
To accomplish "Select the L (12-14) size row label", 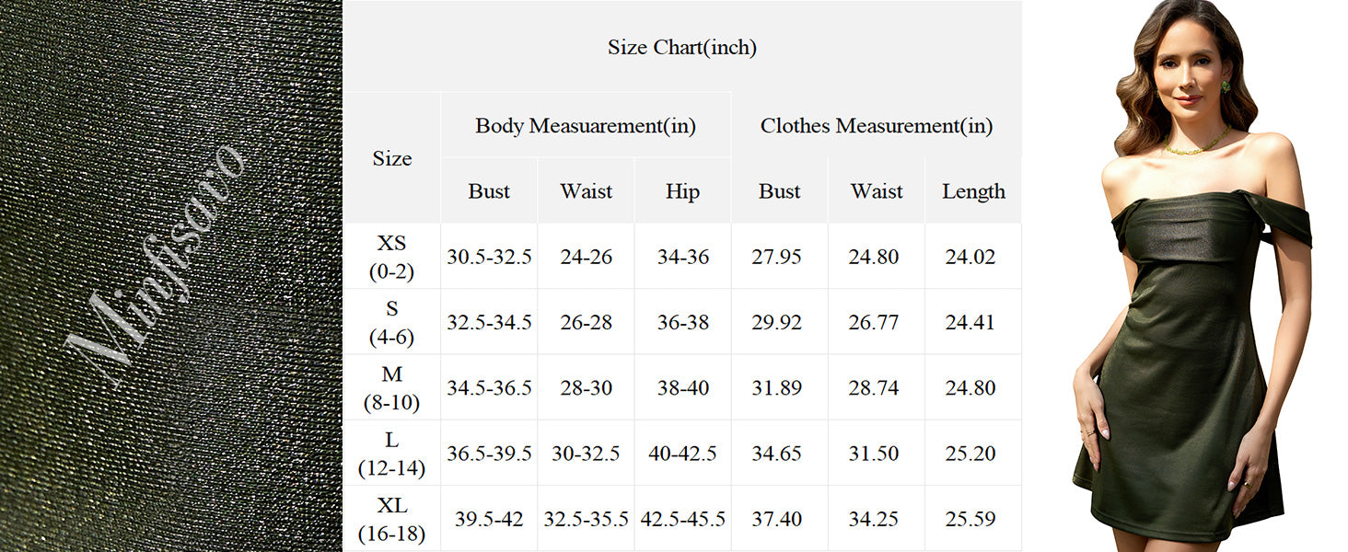I will coord(392,454).
